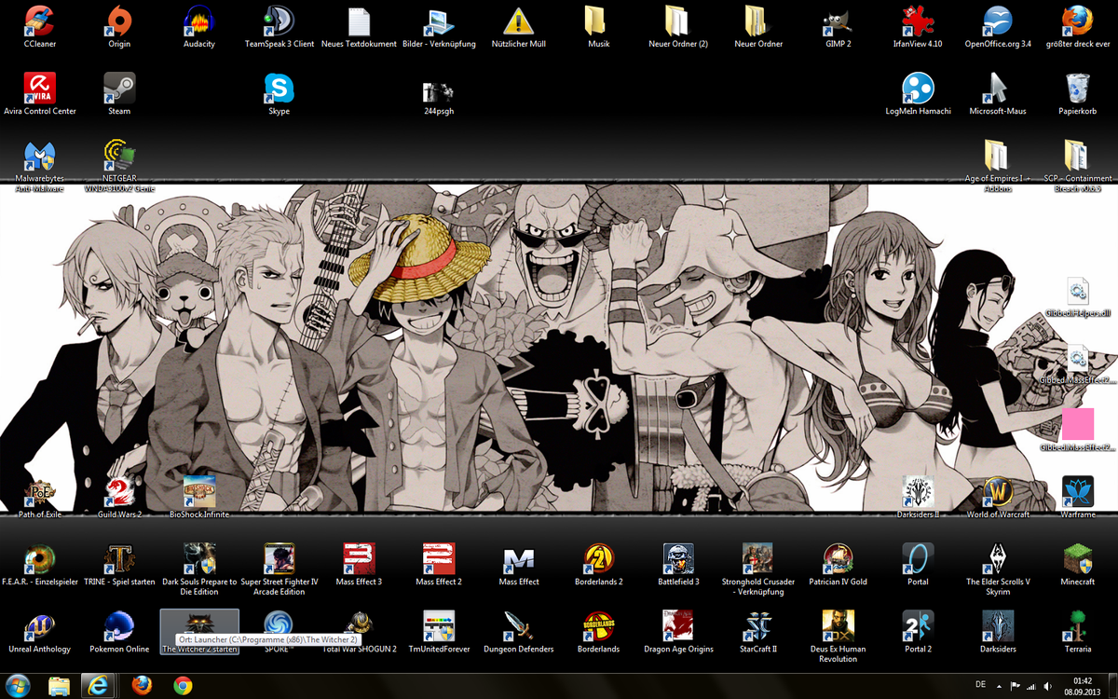Open The Elder Scrolls V Skyrim shortcut
Viewport: 1118px width, 699px height.
click(x=998, y=558)
